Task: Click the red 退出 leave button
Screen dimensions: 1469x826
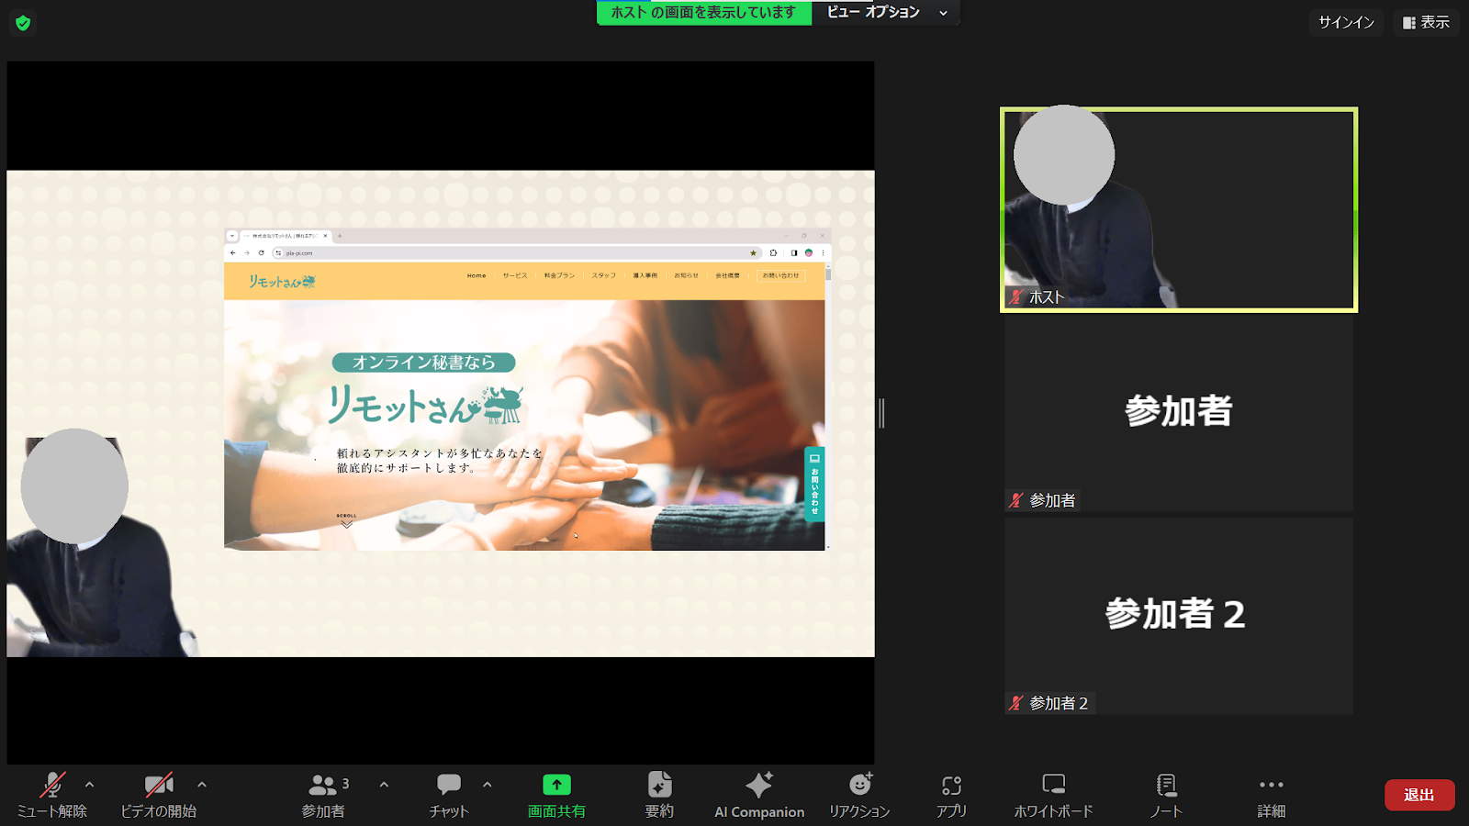Action: pos(1419,795)
